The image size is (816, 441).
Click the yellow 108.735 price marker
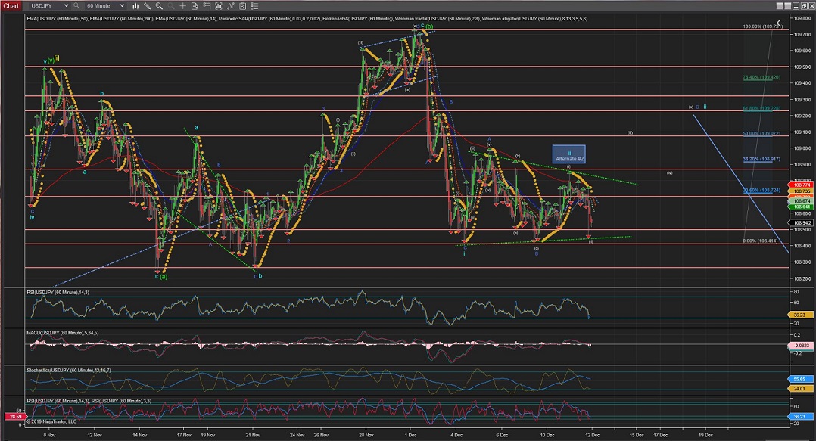point(800,191)
